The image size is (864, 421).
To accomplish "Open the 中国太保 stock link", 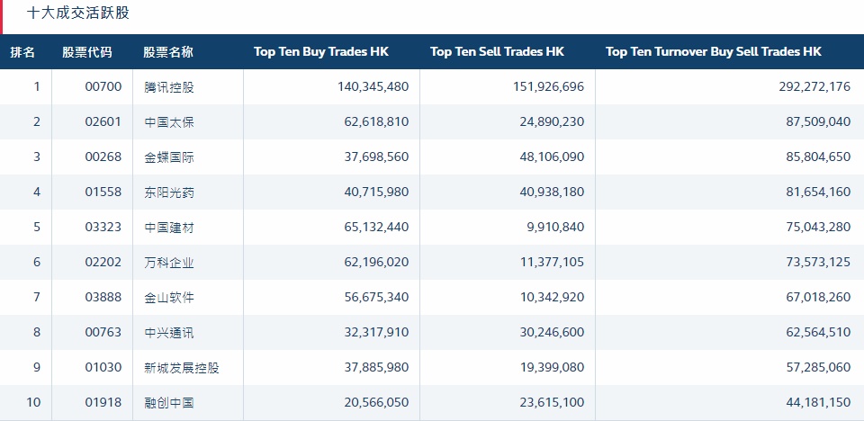I will tap(169, 122).
